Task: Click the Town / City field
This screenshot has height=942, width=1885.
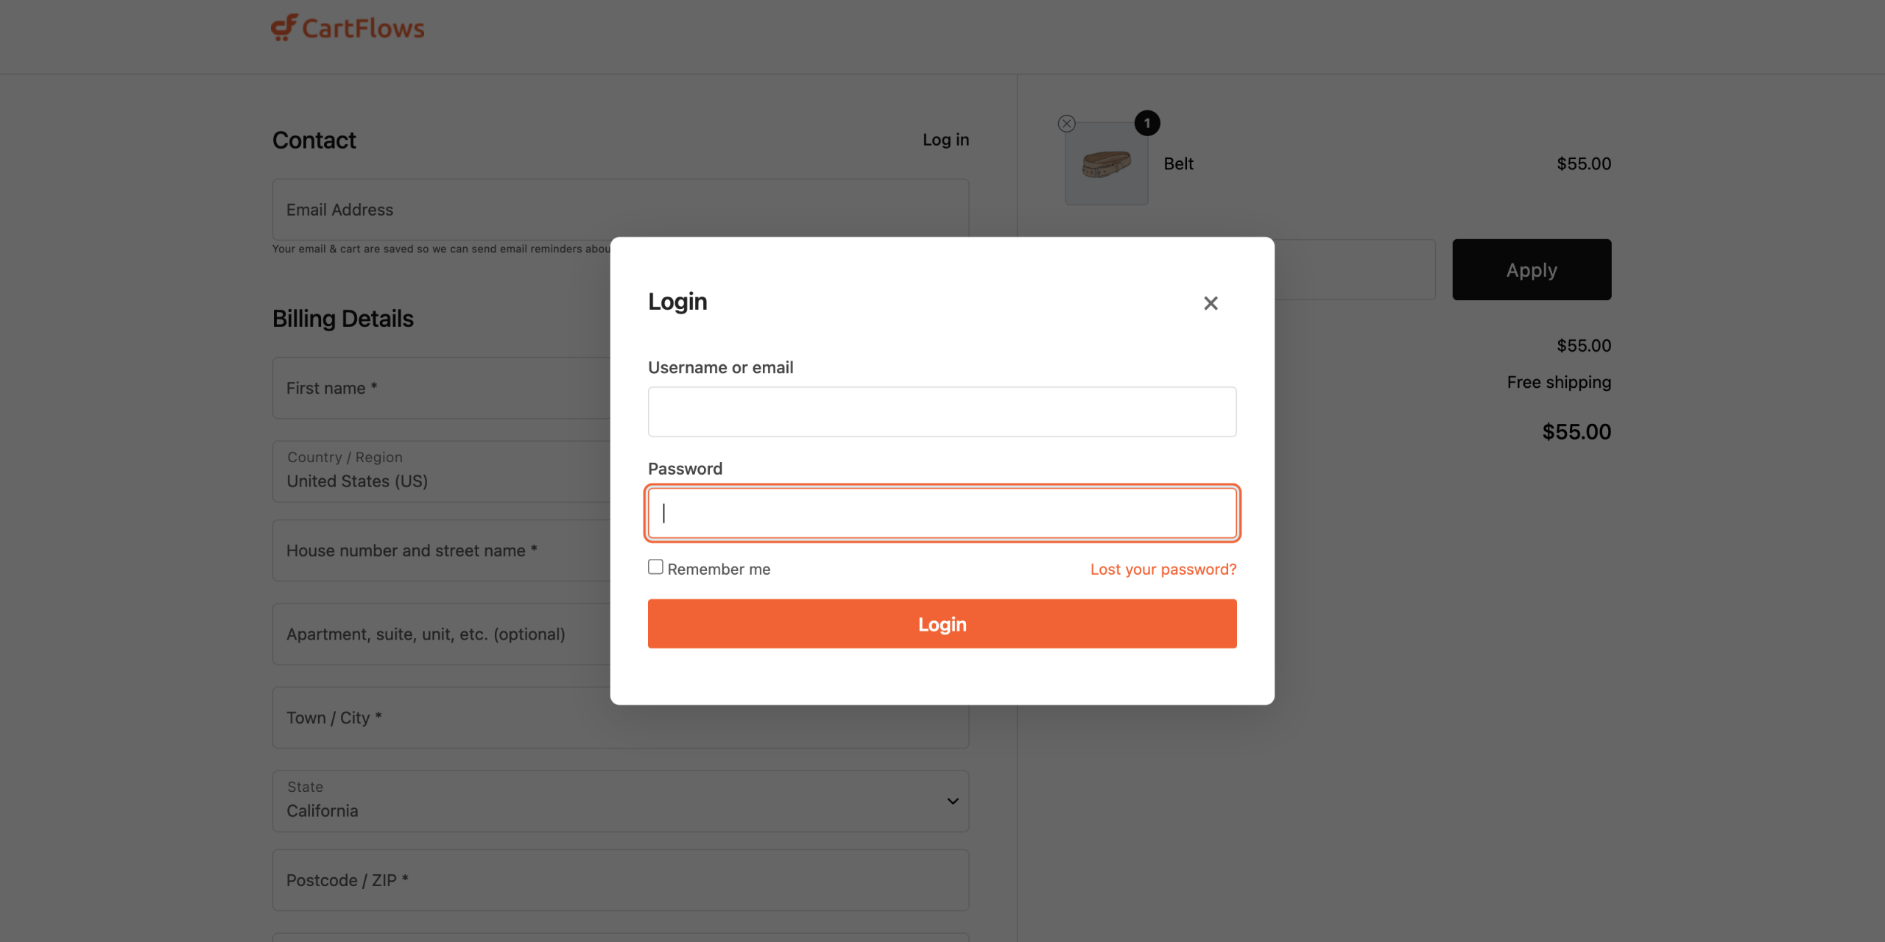Action: coord(621,718)
